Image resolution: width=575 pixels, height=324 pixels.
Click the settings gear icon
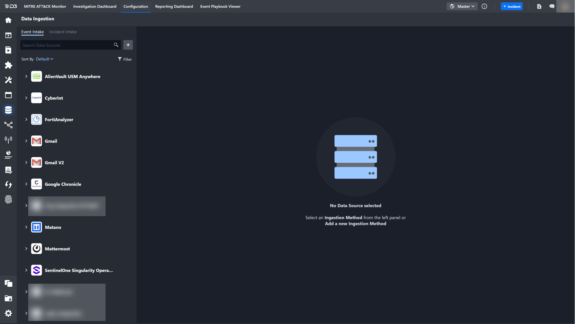pyautogui.click(x=8, y=313)
